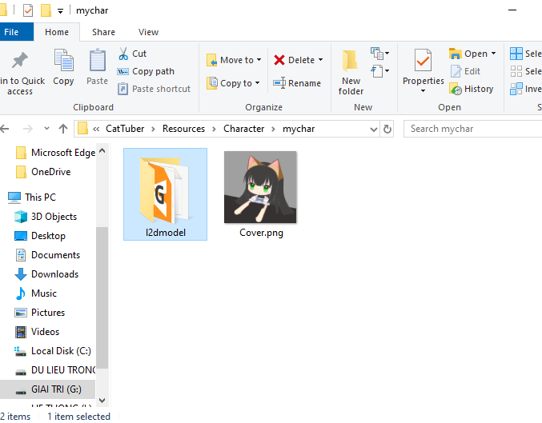This screenshot has width=542, height=423.
Task: Switch to the Home ribbon tab
Action: pos(57,32)
